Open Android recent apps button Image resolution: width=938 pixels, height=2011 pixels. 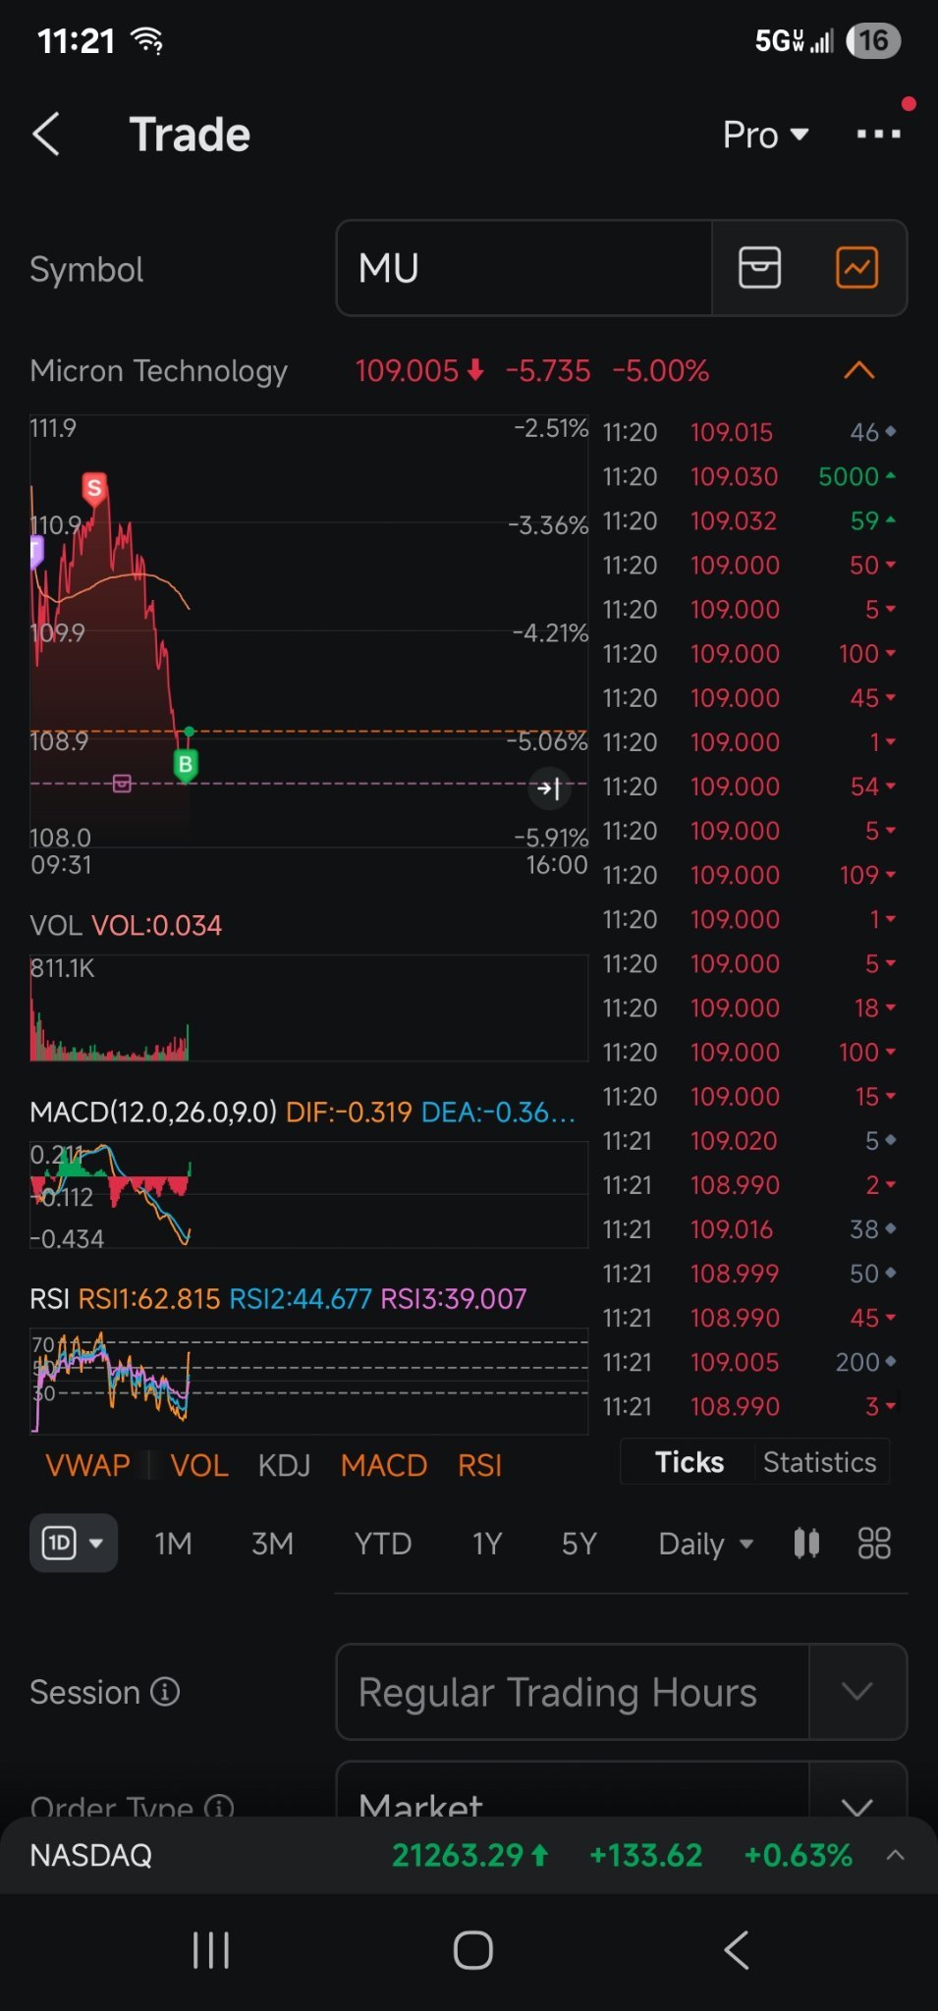tap(210, 1950)
